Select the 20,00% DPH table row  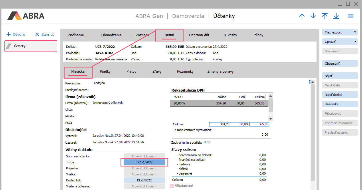pos(219,103)
